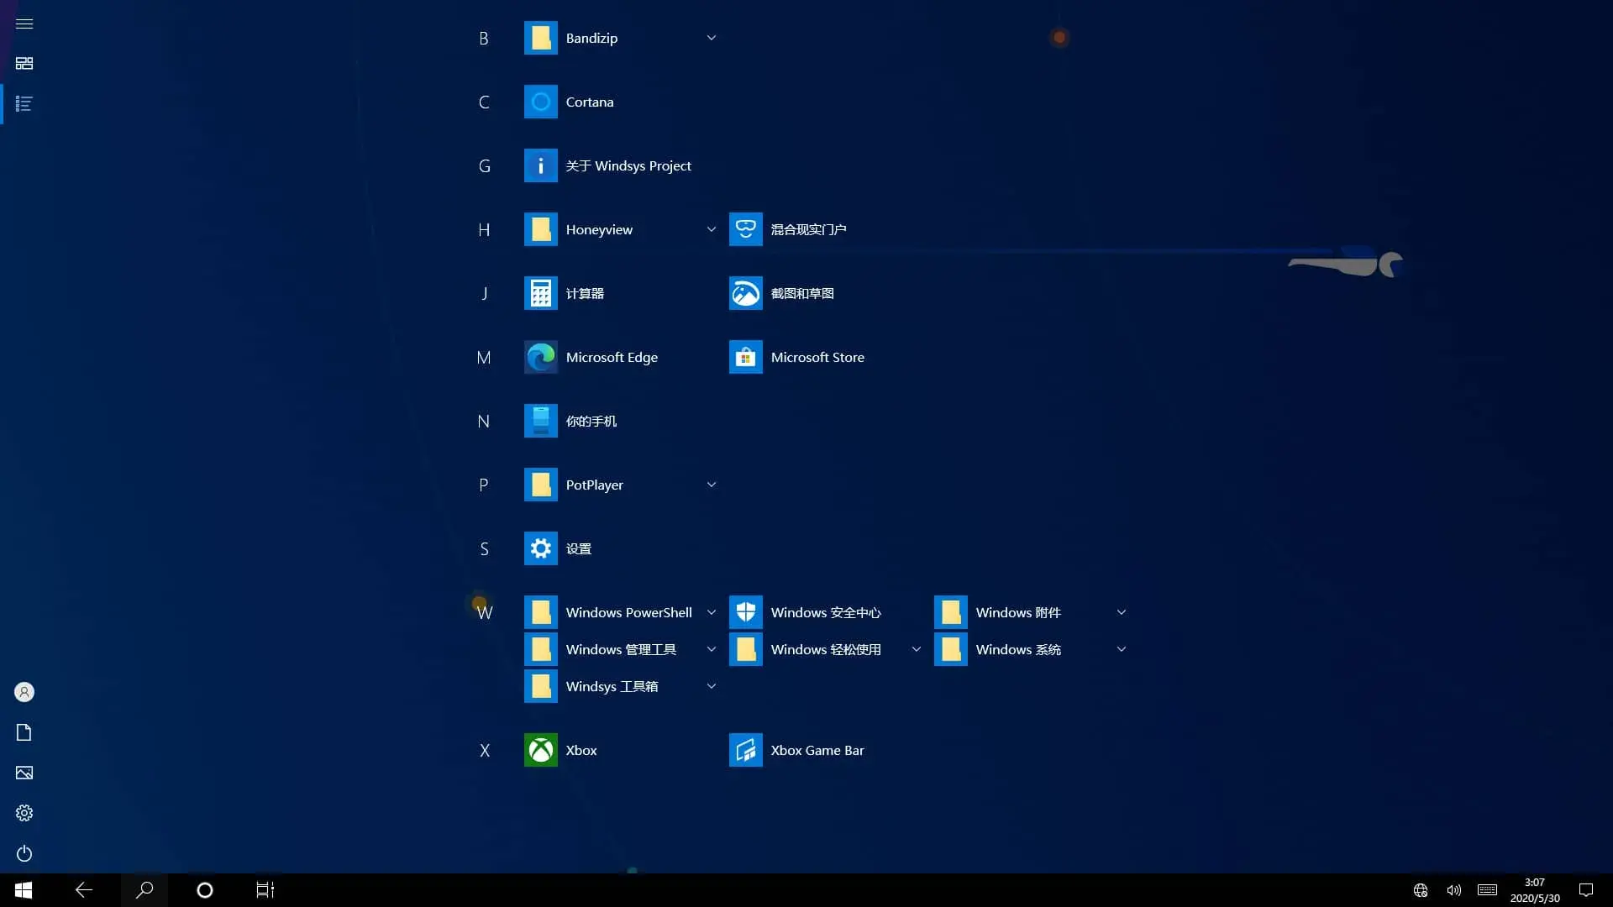Expand the Windows PowerShell folder chevron
Screen dimensions: 1613x907
coord(711,612)
